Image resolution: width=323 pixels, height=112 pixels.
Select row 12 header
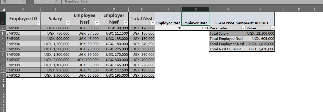point(3,80)
